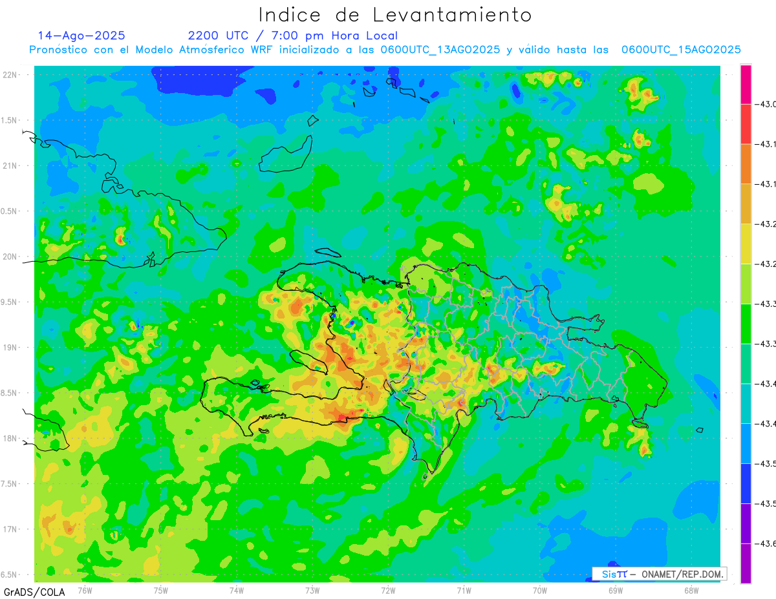Click the 'Indice de Levantamiento' map title
776x599 pixels.
click(395, 14)
